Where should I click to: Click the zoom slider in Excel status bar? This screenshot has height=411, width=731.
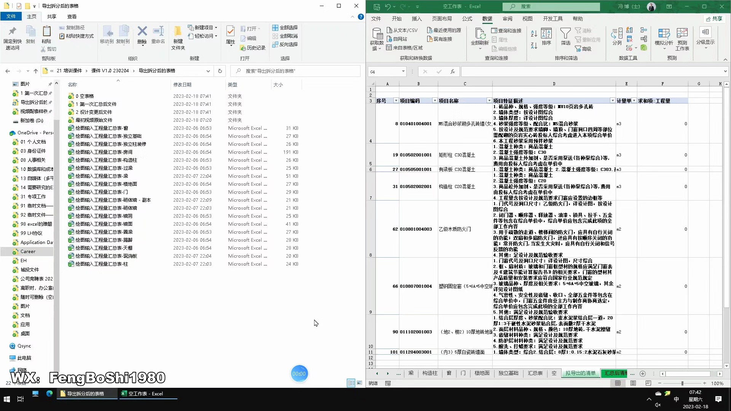pyautogui.click(x=682, y=383)
